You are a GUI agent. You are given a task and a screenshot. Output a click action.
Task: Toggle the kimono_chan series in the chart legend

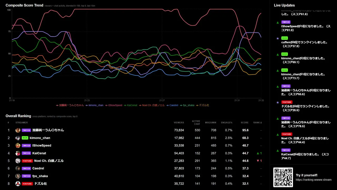(95, 105)
